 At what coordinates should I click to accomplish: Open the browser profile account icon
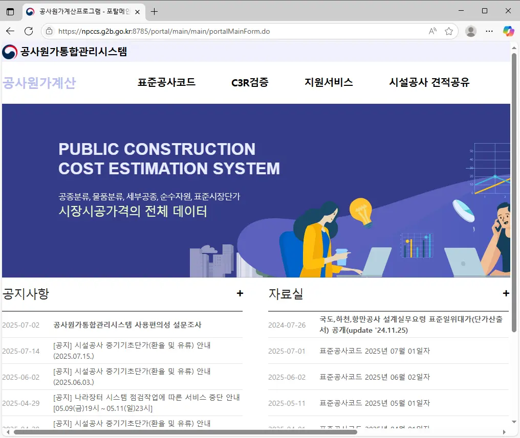click(470, 31)
